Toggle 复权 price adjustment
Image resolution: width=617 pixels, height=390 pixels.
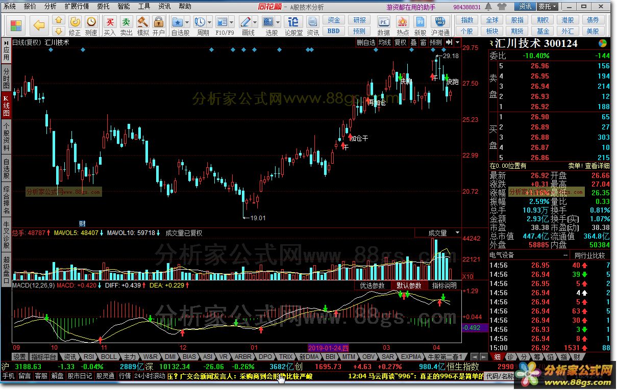point(401,43)
